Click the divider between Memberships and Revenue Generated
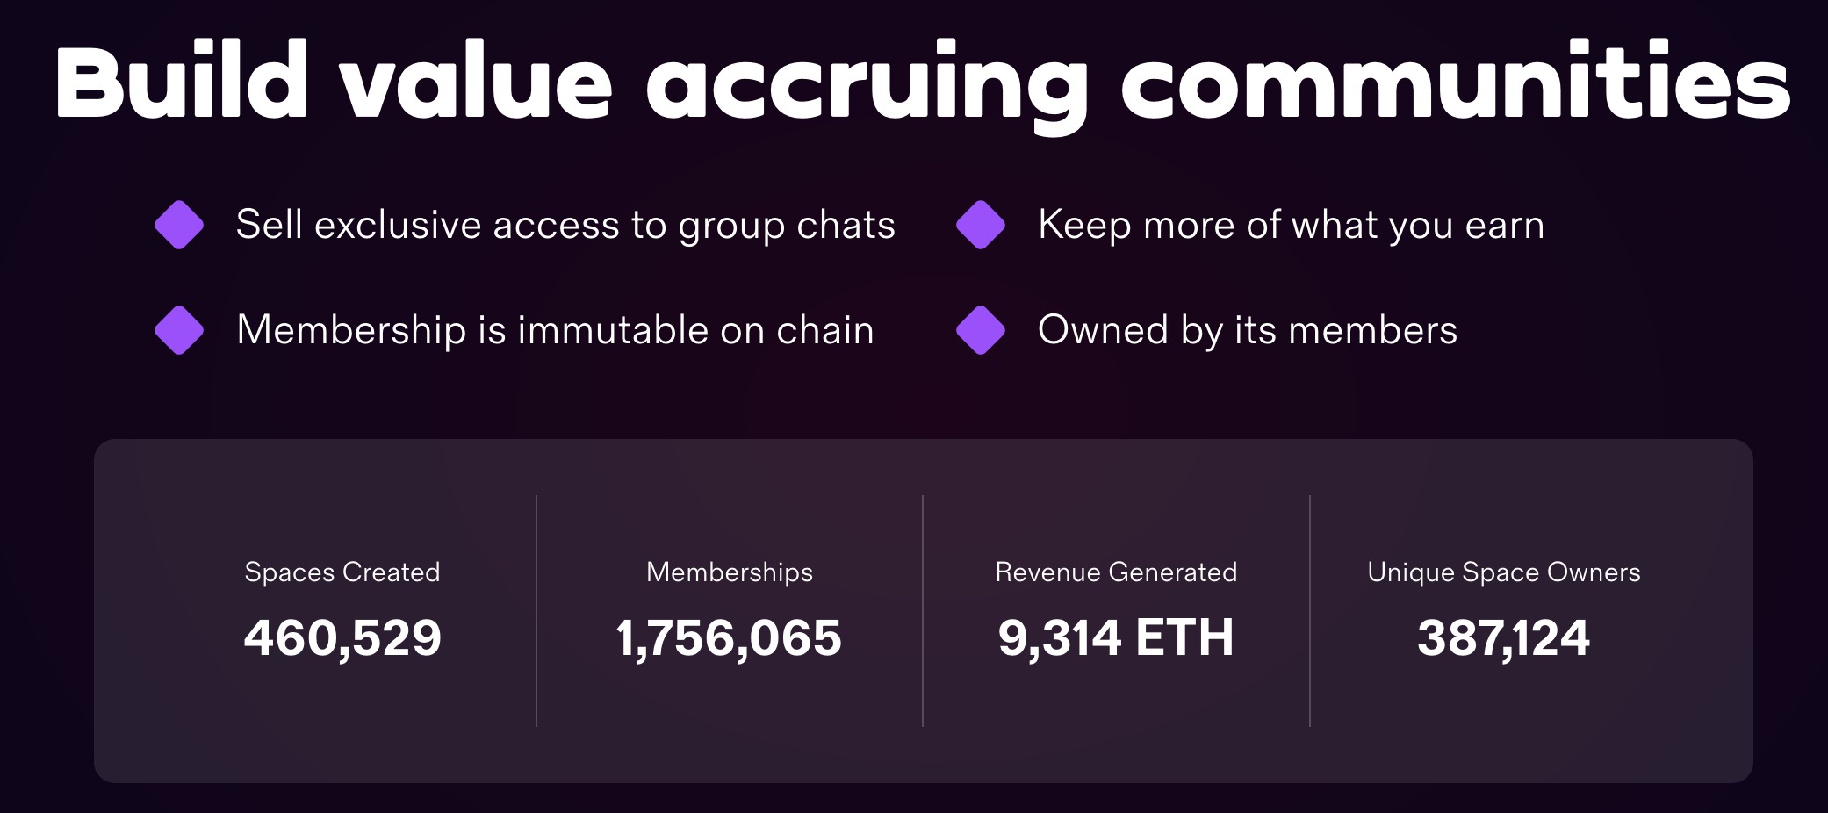 [x=923, y=611]
